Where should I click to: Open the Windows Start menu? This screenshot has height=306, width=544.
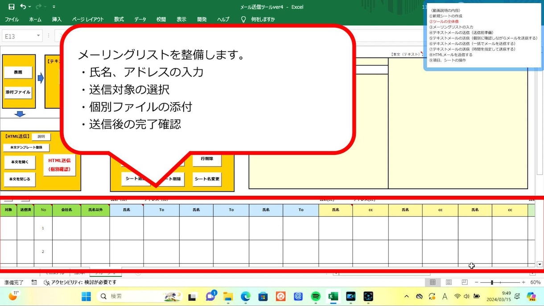[x=86, y=296]
